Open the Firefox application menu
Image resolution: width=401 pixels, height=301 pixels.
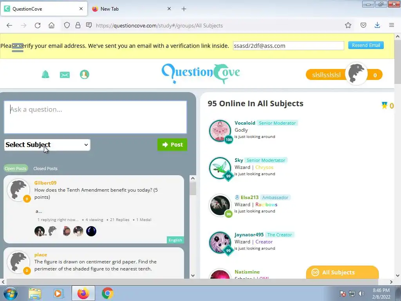point(392,25)
